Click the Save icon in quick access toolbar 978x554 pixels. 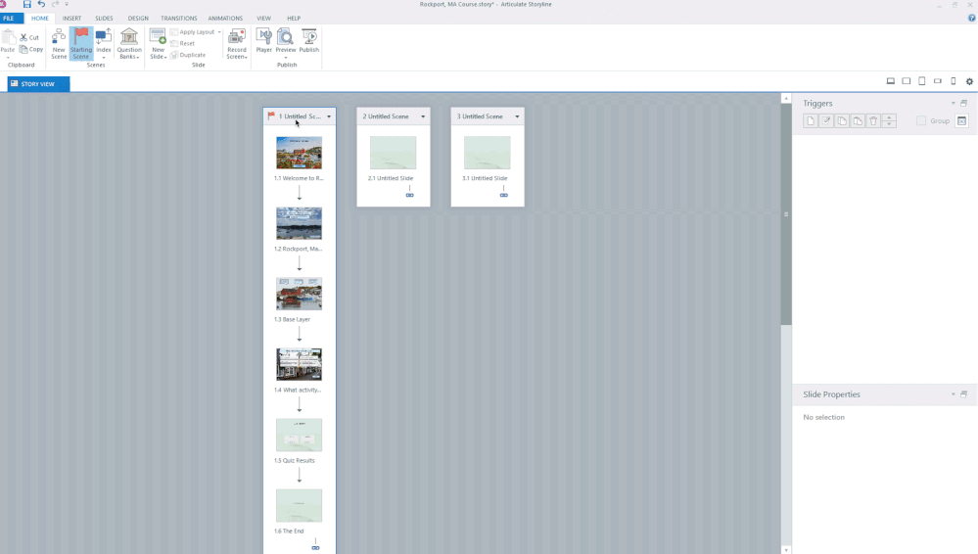[26, 4]
